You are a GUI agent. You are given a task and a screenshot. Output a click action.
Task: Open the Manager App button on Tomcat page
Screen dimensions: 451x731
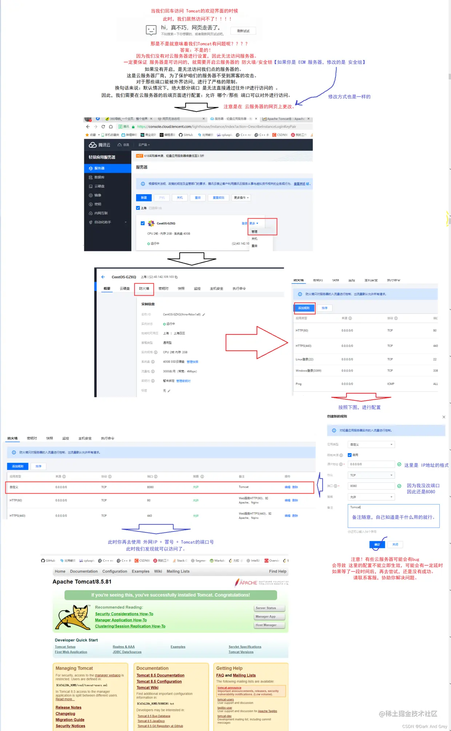coord(269,616)
